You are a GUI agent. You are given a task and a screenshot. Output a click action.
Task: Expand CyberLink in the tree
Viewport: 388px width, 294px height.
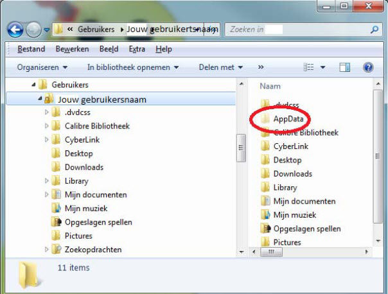point(46,140)
